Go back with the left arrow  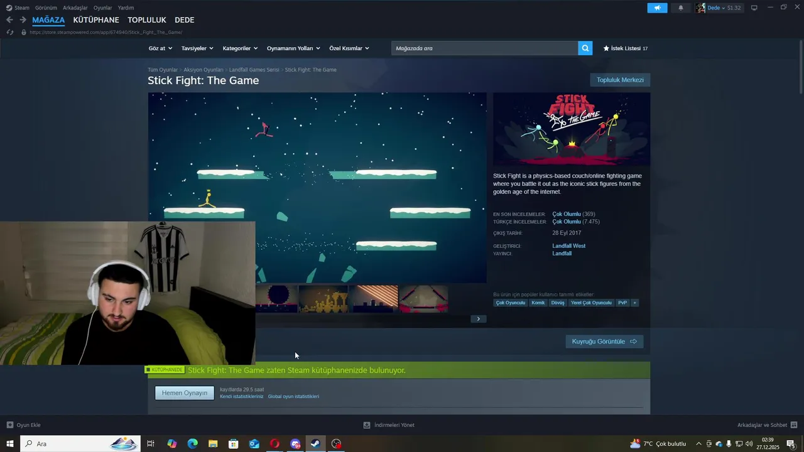tap(9, 20)
